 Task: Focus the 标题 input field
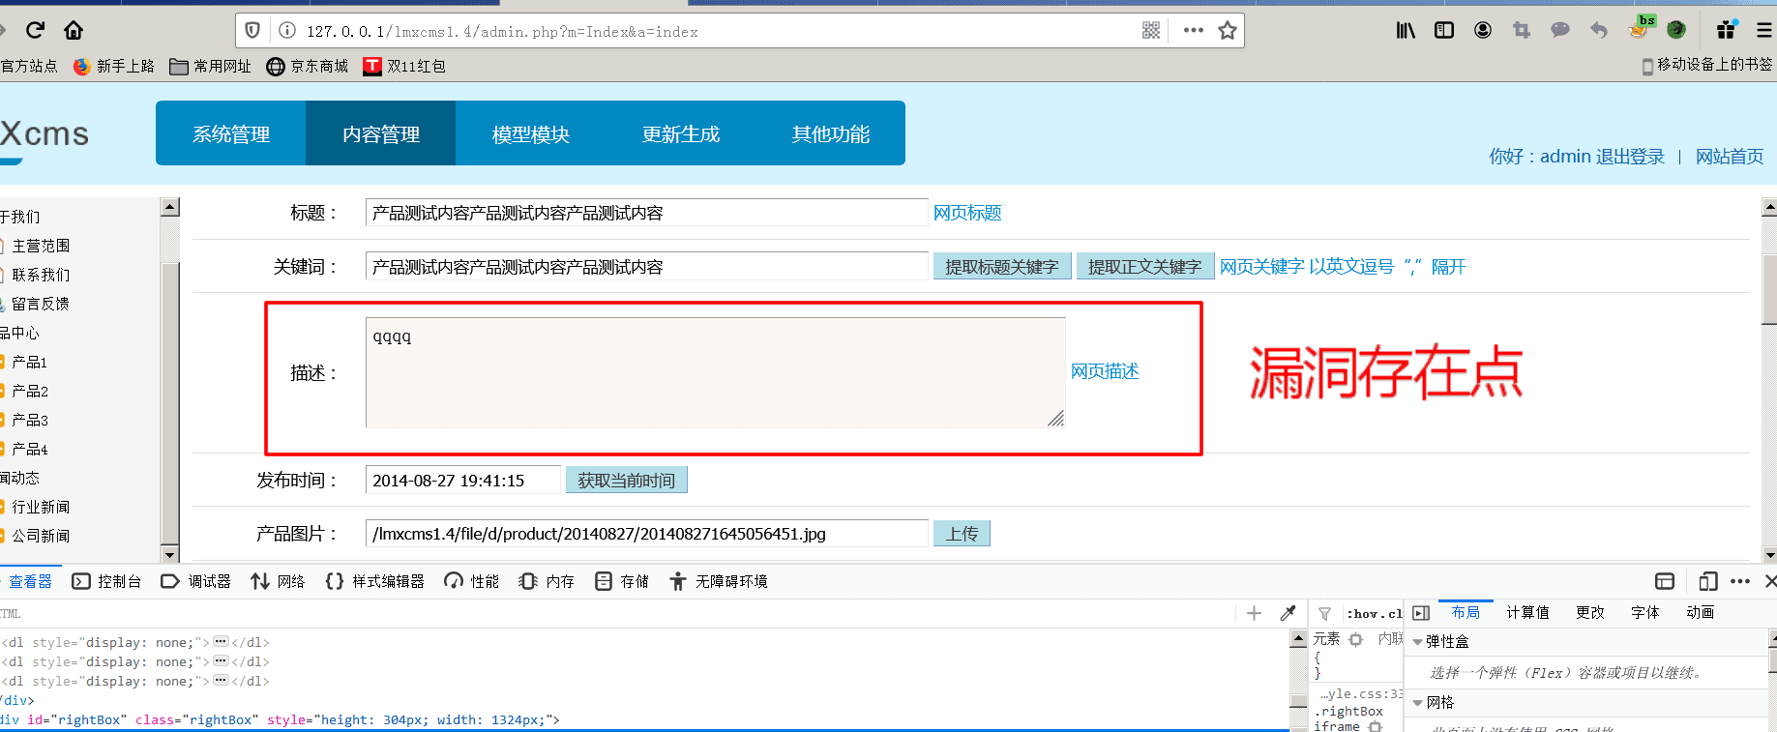(647, 213)
